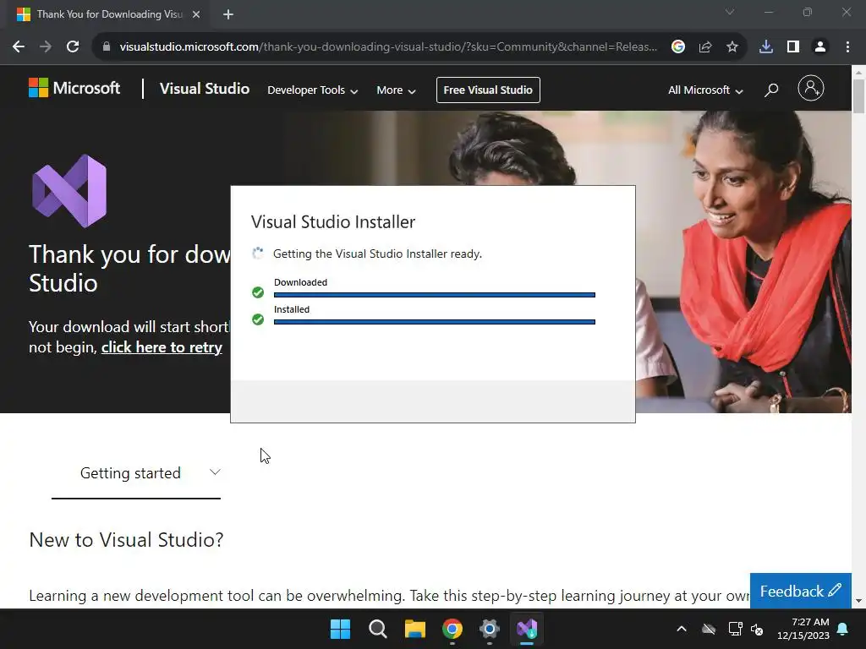The height and width of the screenshot is (649, 866).
Task: Reload the page with refresh icon
Action: click(73, 47)
